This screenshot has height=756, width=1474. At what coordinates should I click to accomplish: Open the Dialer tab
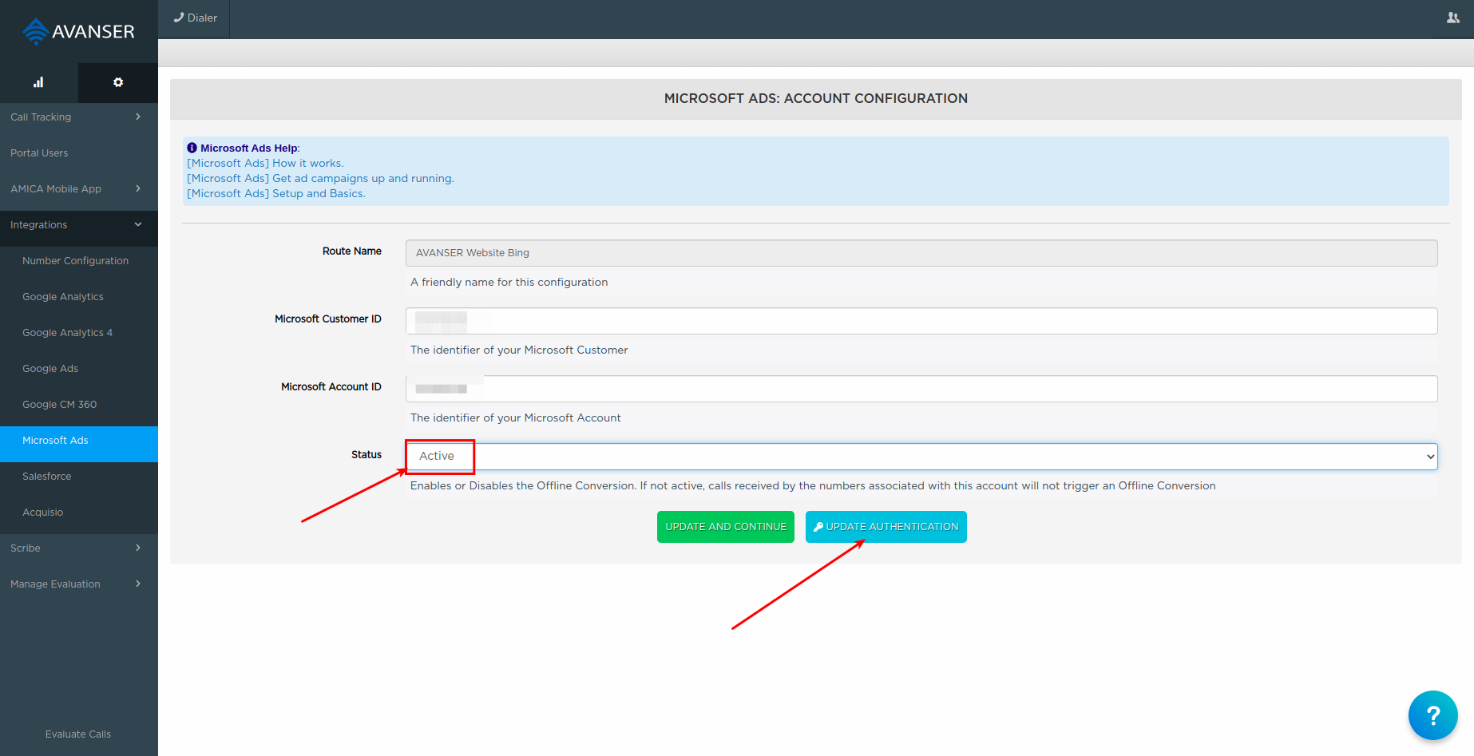pos(195,18)
